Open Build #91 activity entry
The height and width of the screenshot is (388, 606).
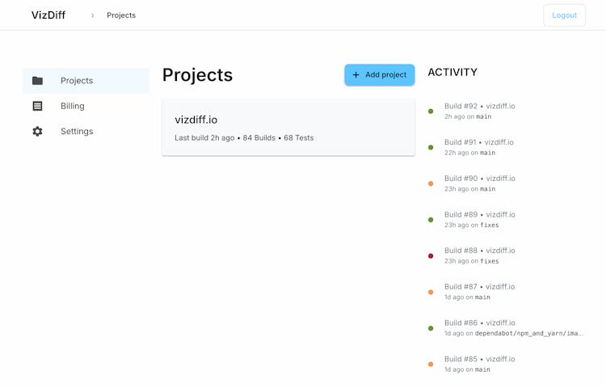click(507, 147)
